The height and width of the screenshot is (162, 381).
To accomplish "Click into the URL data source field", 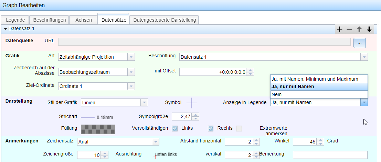I will (x=204, y=42).
